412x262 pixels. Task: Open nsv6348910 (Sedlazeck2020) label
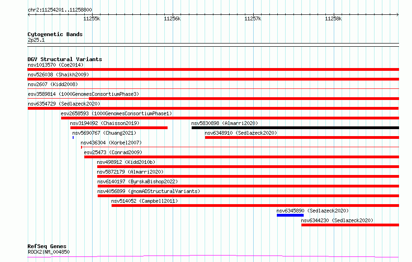pos(241,133)
